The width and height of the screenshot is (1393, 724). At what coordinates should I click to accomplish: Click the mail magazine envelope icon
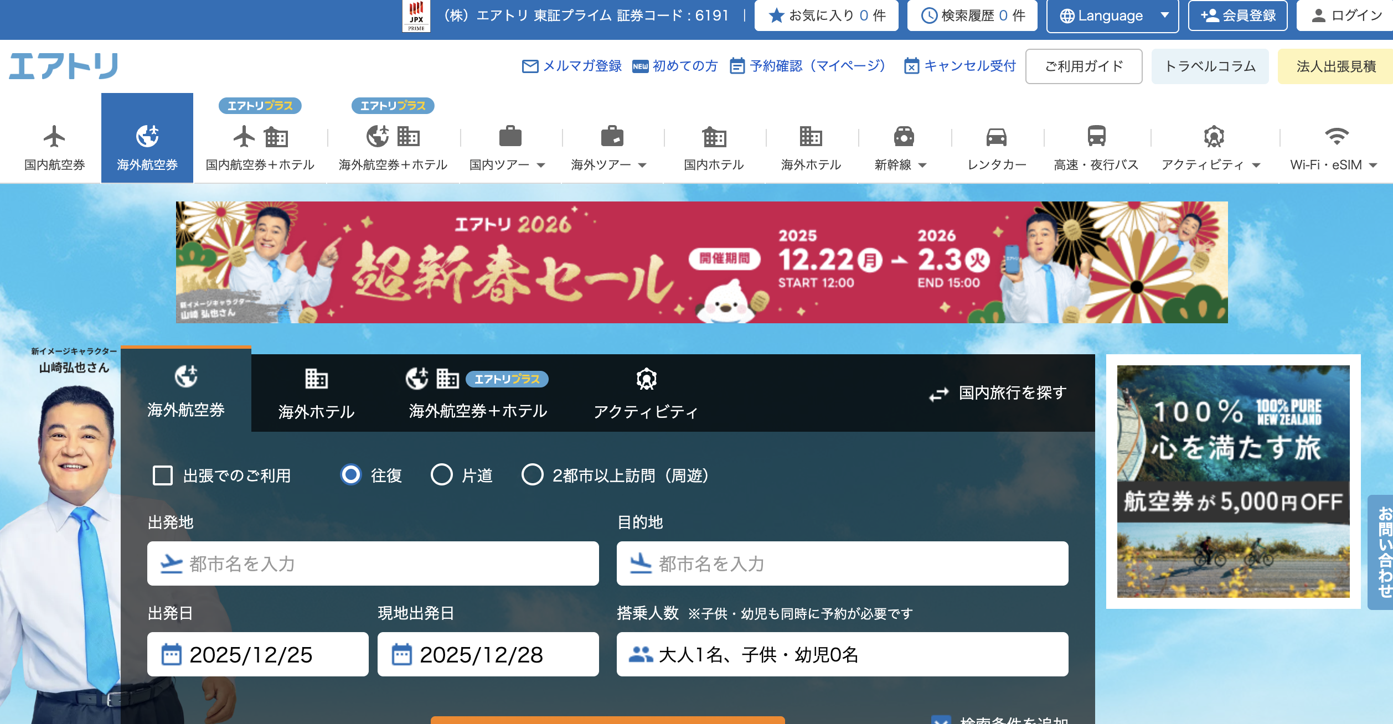(x=530, y=66)
